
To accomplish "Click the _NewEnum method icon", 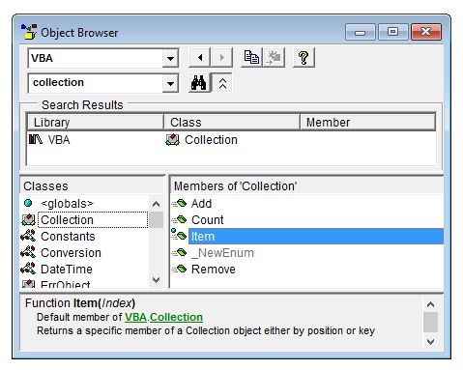I will click(179, 253).
